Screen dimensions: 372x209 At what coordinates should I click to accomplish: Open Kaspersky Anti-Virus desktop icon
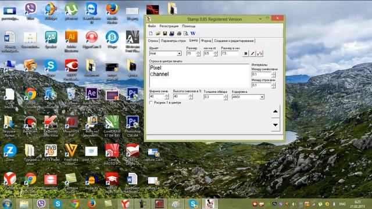click(x=51, y=127)
